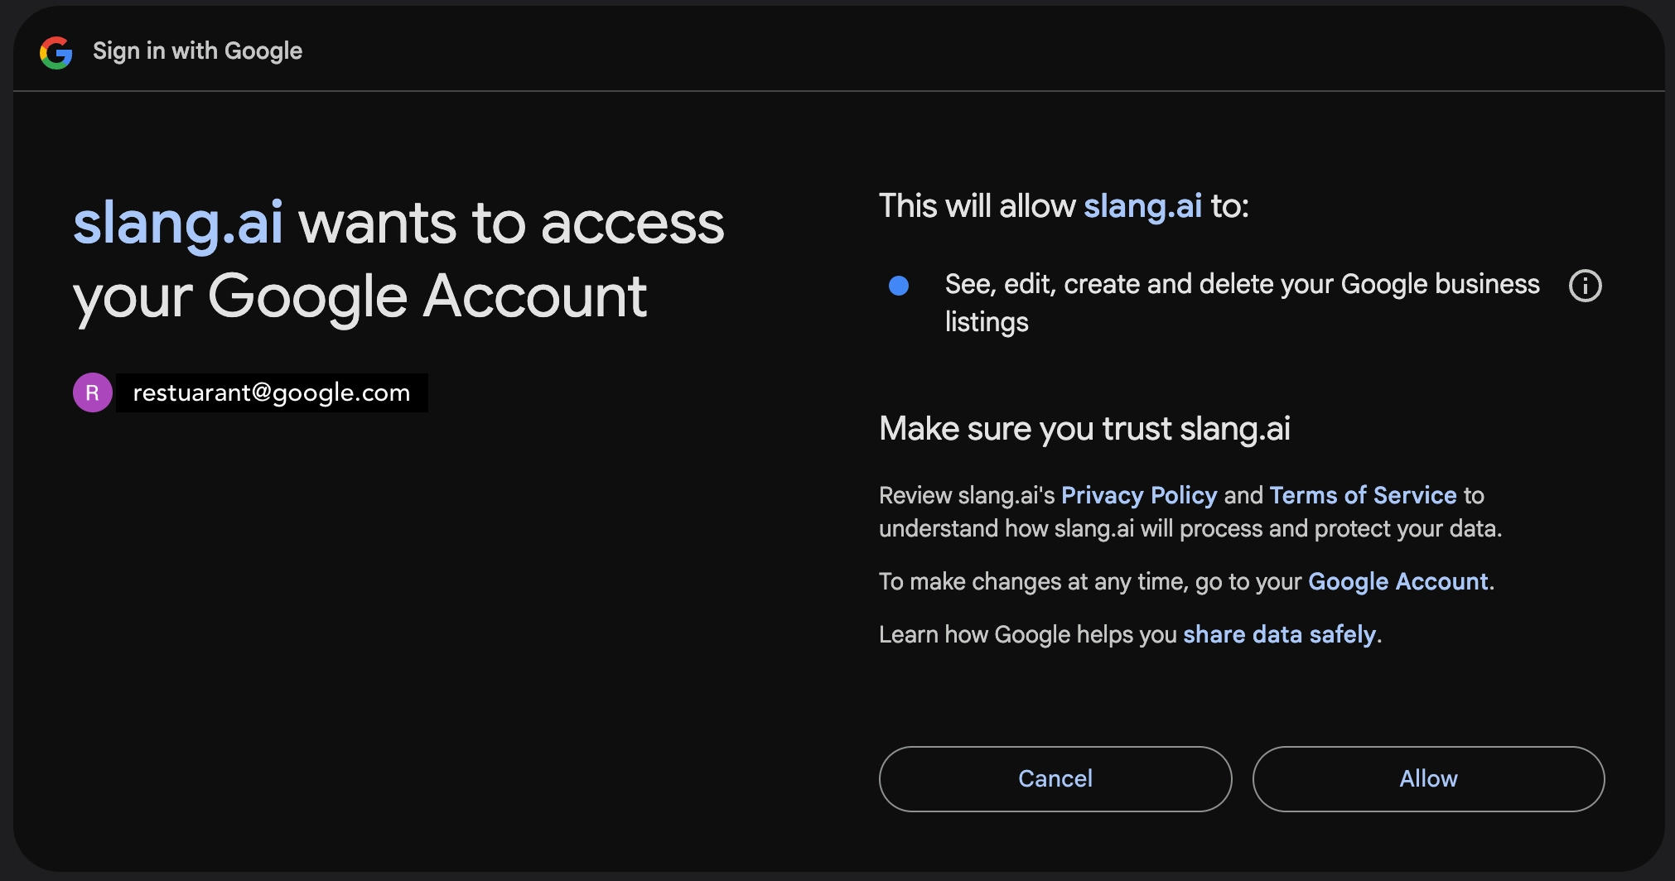Click the business listings permission description text
The width and height of the screenshot is (1675, 881).
click(1242, 303)
